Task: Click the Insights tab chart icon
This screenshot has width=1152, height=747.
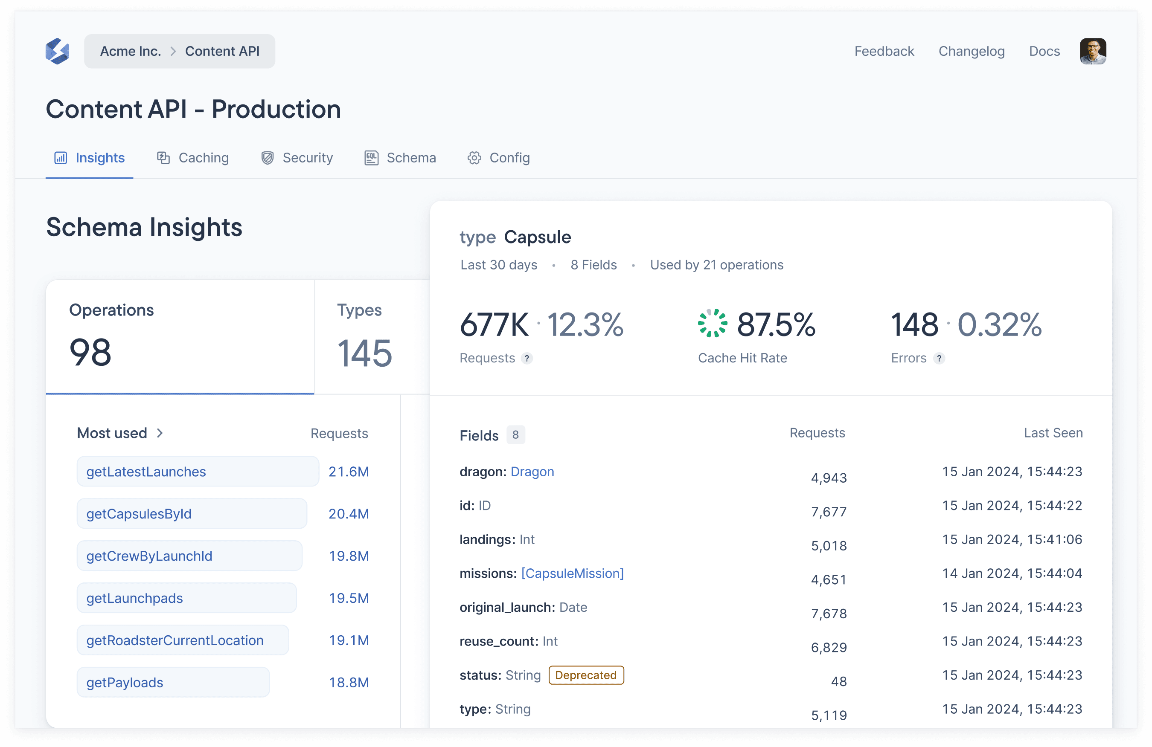Action: pos(61,158)
